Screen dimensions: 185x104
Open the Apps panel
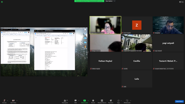pos(118,101)
